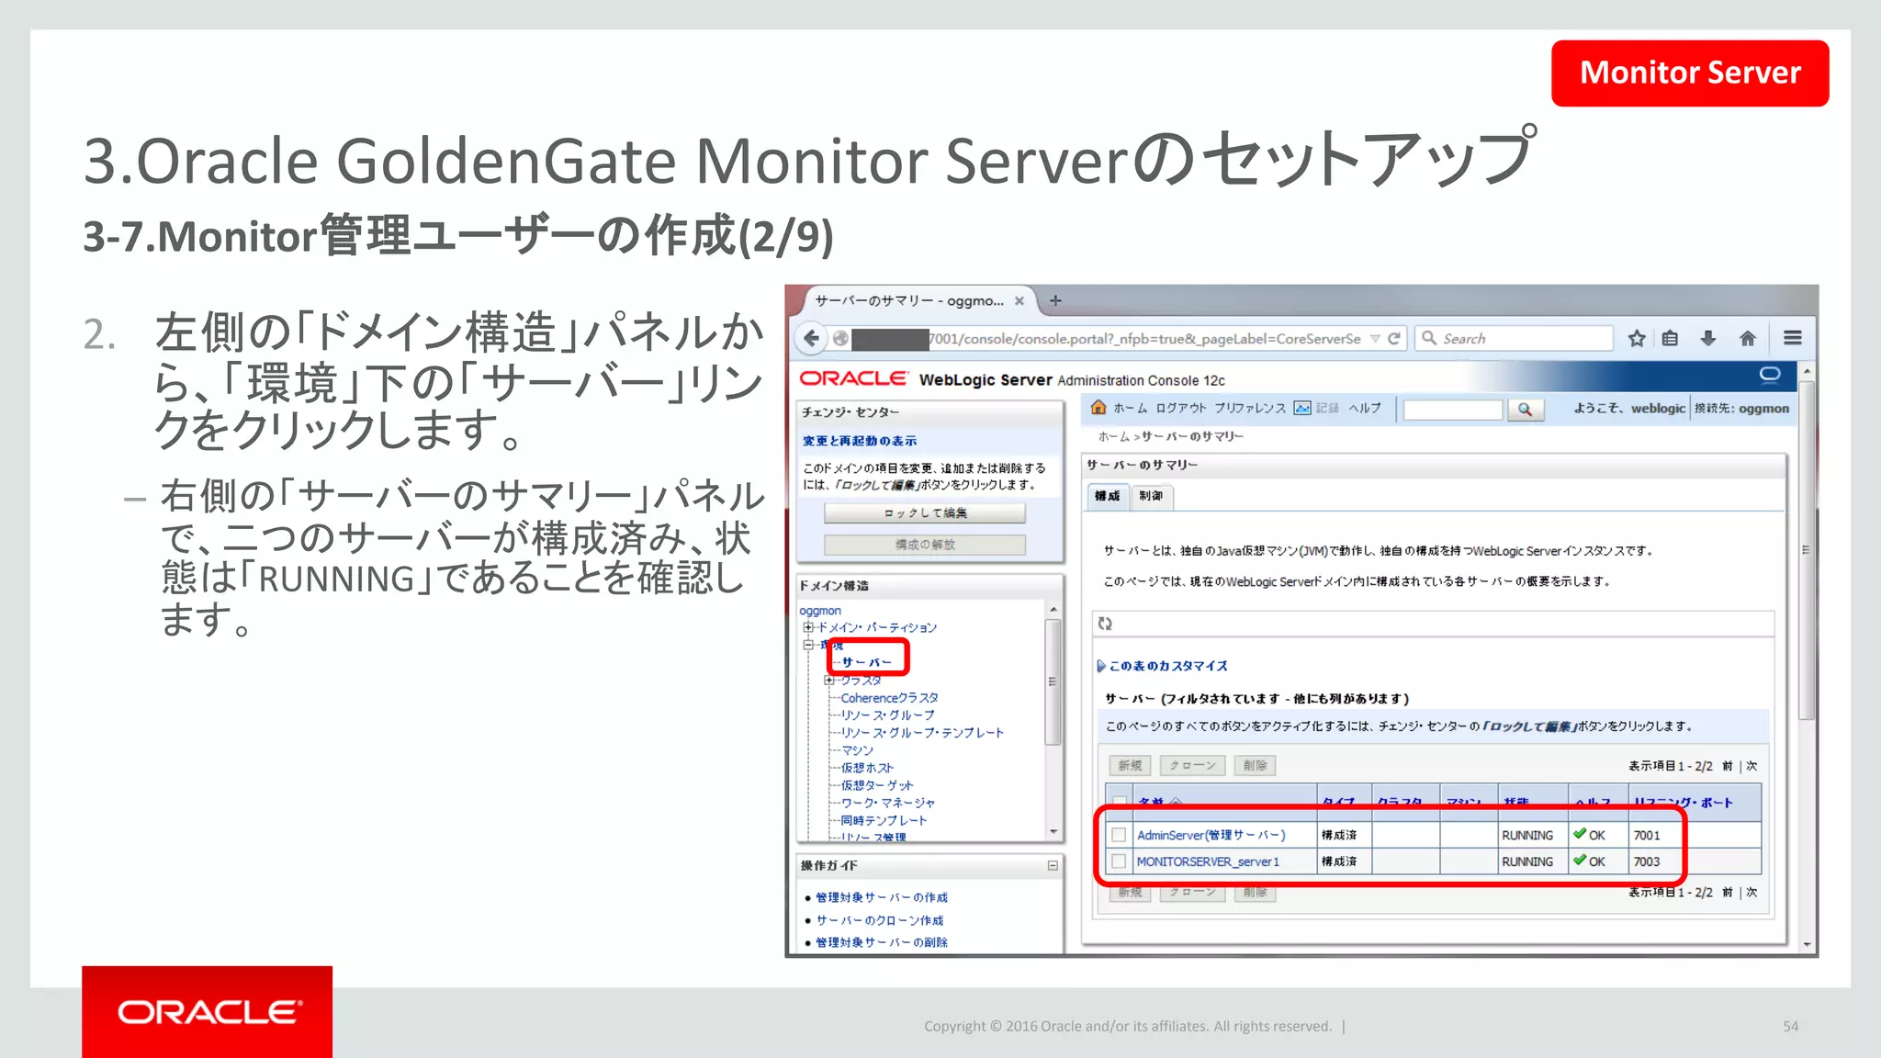Click the green OK health icon for AdminServer
This screenshot has height=1058, width=1881.
click(x=1580, y=834)
